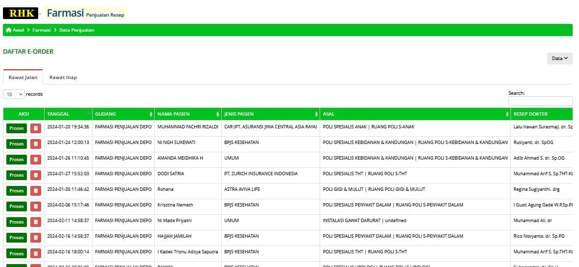Click trash icon for Krisztina Nemeth
The image size is (579, 267).
[x=36, y=206]
